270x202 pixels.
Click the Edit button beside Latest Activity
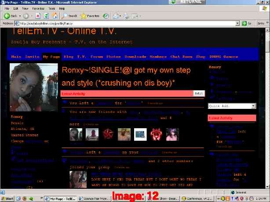[199, 94]
